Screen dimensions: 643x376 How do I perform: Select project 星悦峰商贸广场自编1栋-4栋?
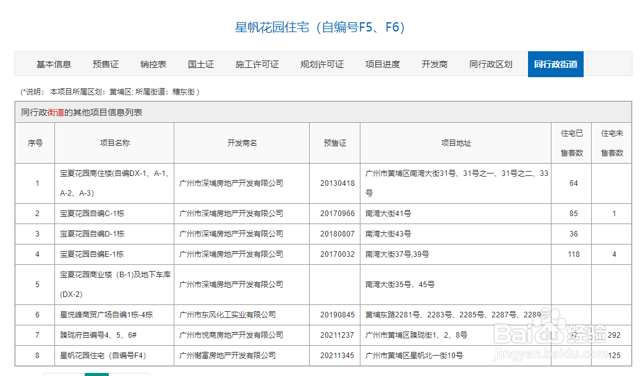tap(106, 314)
